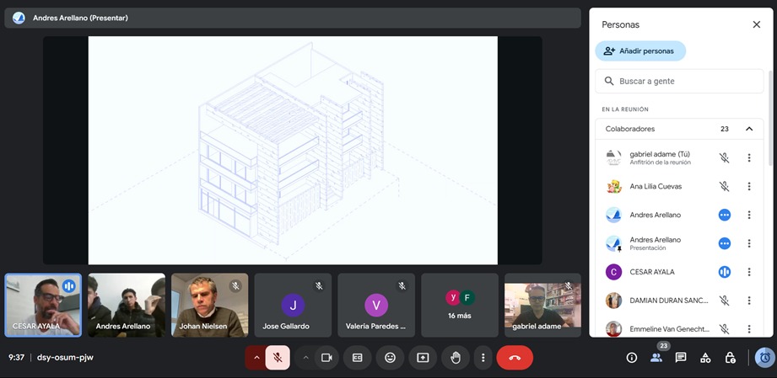Viewport: 777px width, 378px height.
Task: Click the Añadir personas button
Action: [x=640, y=51]
